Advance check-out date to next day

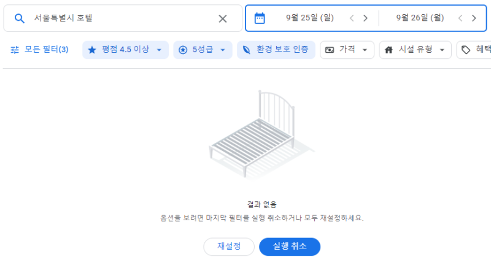point(474,18)
